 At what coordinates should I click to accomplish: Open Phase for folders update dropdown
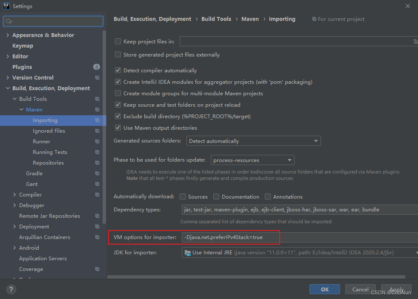(252, 160)
